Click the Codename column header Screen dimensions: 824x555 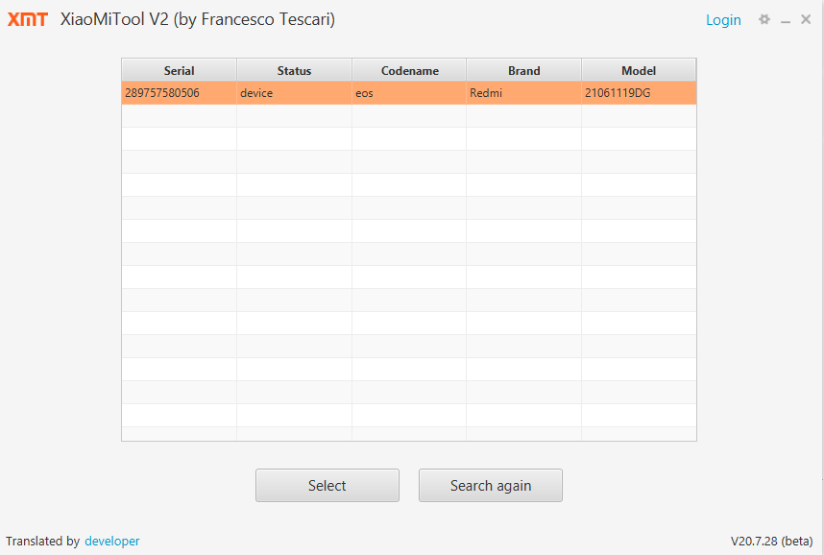(409, 70)
